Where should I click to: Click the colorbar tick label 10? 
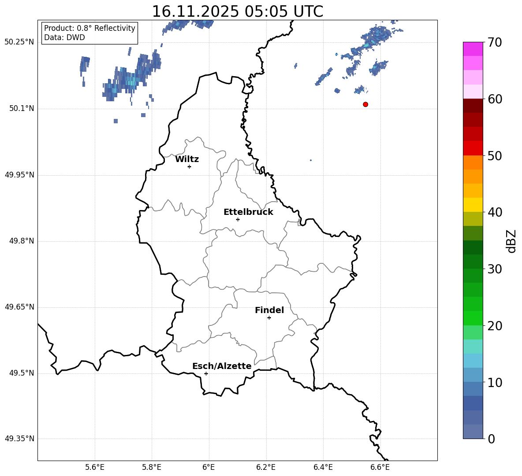point(495,383)
